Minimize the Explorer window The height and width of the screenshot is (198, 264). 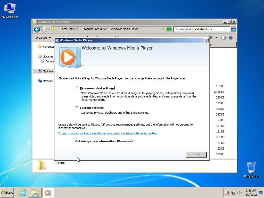tap(225, 22)
